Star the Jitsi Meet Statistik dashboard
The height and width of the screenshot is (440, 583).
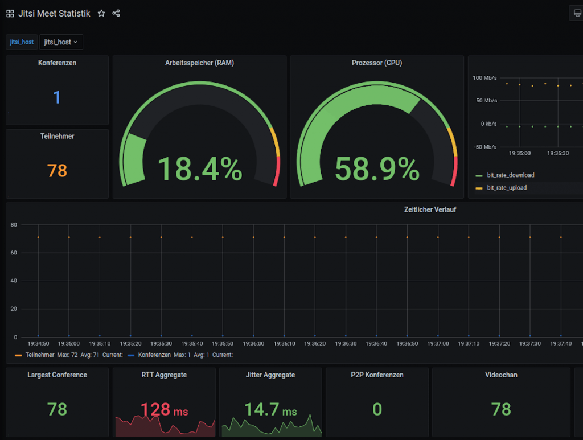coord(101,14)
